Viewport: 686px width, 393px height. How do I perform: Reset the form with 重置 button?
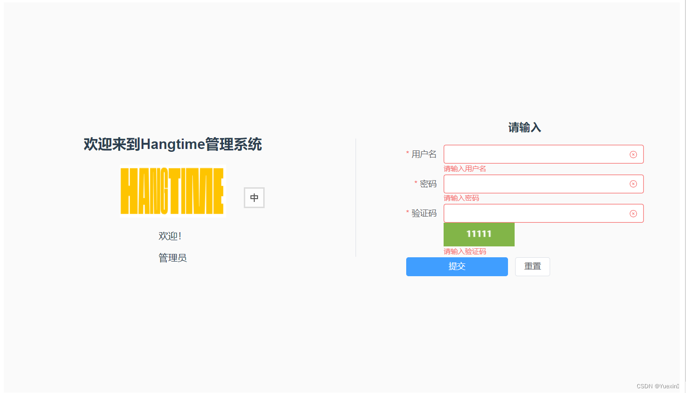(x=533, y=267)
